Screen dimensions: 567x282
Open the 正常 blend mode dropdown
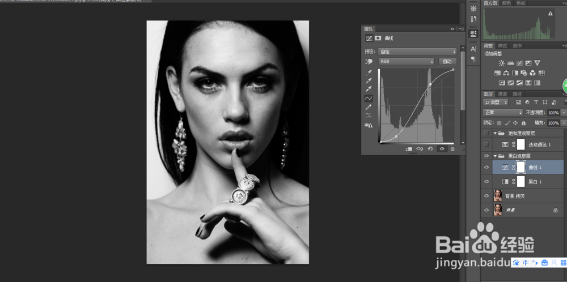click(503, 113)
